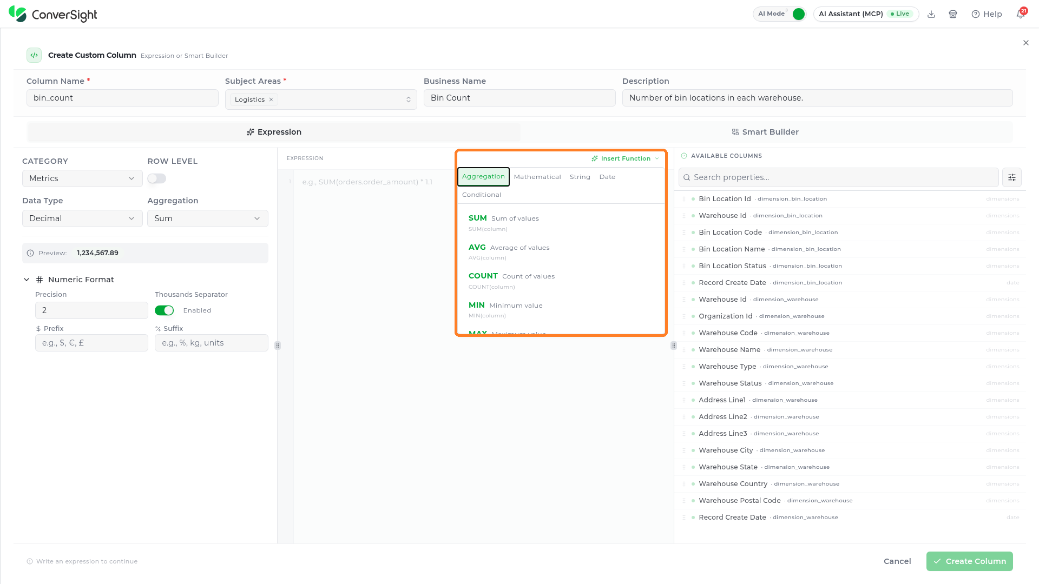This screenshot has width=1039, height=584.
Task: Click the code icon beside Create Custom Column
Action: pos(34,55)
